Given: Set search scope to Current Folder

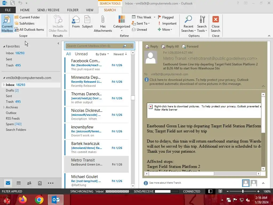Looking at the screenshot, I should tap(27, 17).
